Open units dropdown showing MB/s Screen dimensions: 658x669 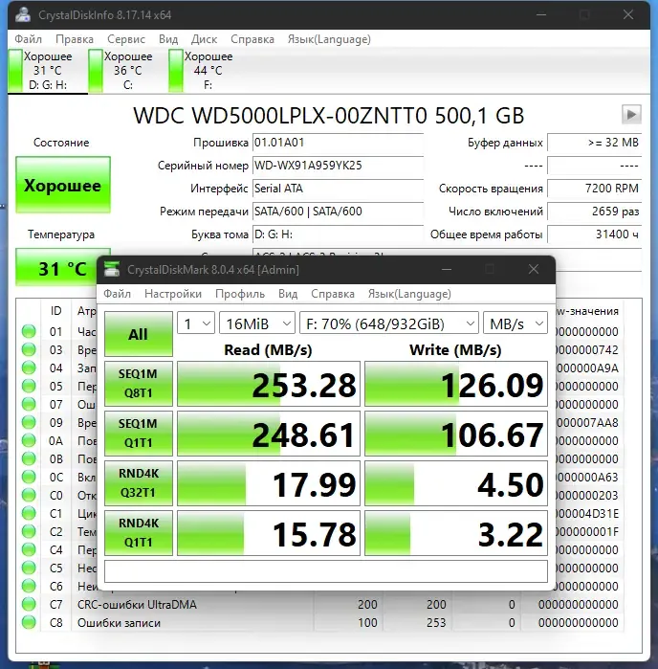pyautogui.click(x=515, y=323)
